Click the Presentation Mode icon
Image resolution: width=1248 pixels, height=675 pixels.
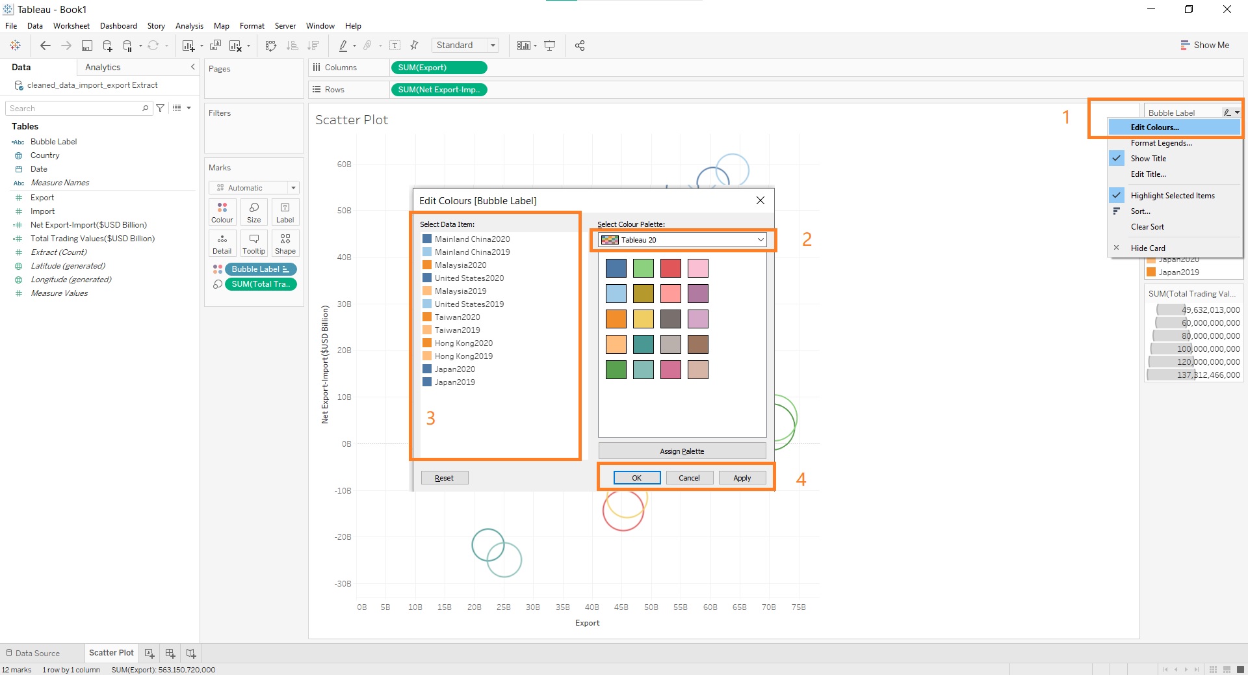(549, 46)
